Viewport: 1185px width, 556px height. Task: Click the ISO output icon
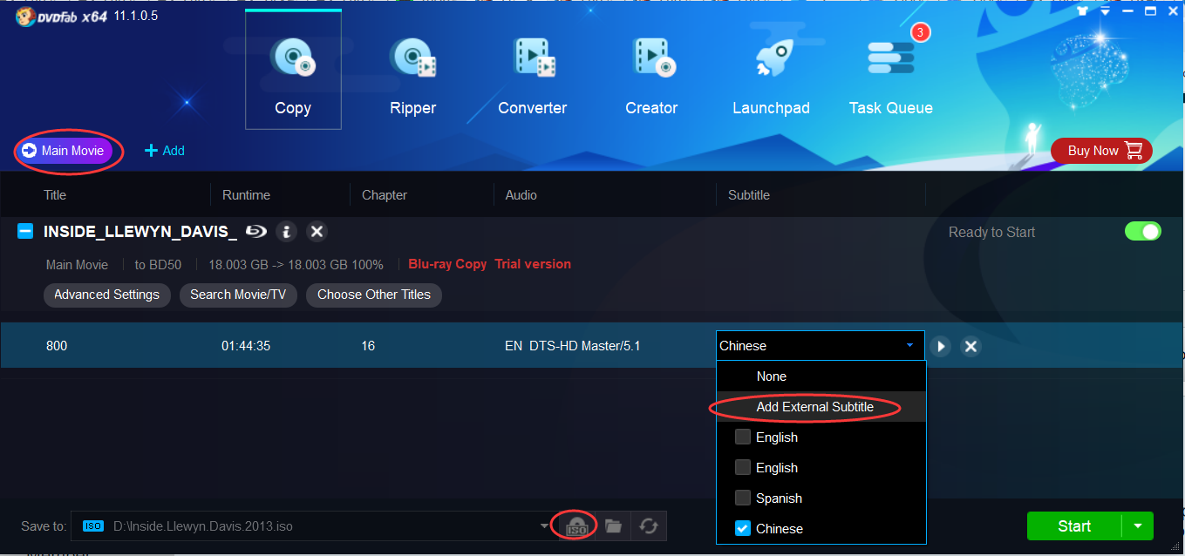576,526
